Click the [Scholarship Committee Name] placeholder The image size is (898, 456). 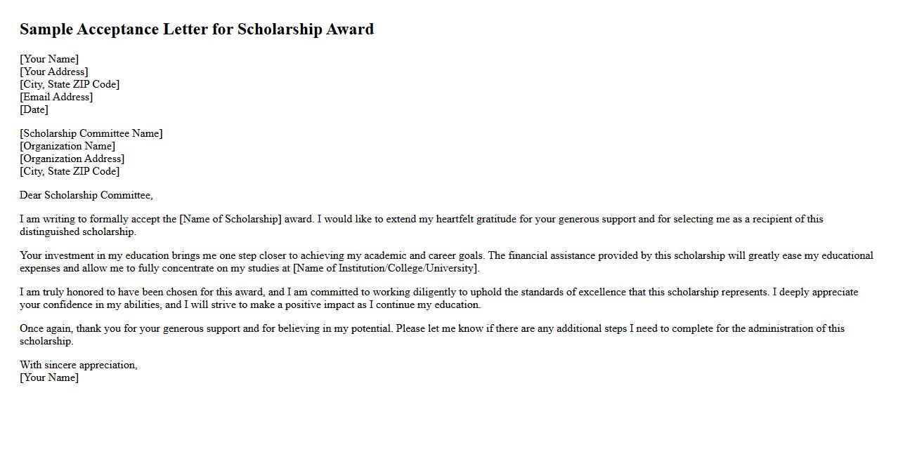(91, 133)
